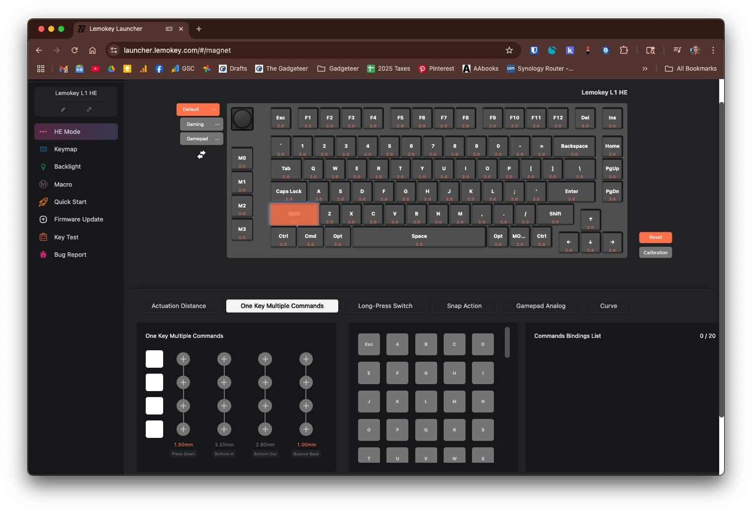Select the One Key Multiple Commands tab
The height and width of the screenshot is (512, 752).
pyautogui.click(x=282, y=306)
